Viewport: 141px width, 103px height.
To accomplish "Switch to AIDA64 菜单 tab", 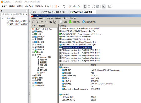I will 33,26.
